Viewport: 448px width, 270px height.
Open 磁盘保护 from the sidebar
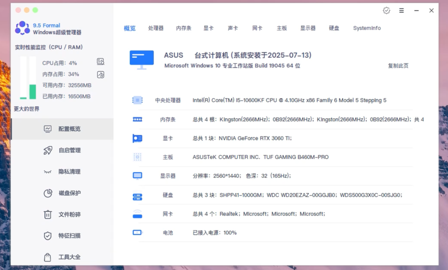pyautogui.click(x=62, y=193)
